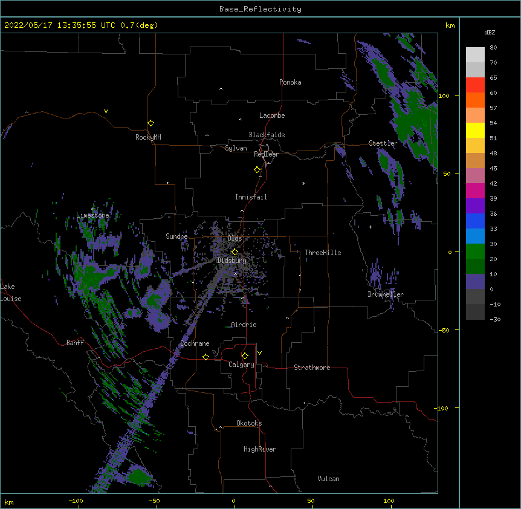Click the Limestone label

tap(92, 215)
